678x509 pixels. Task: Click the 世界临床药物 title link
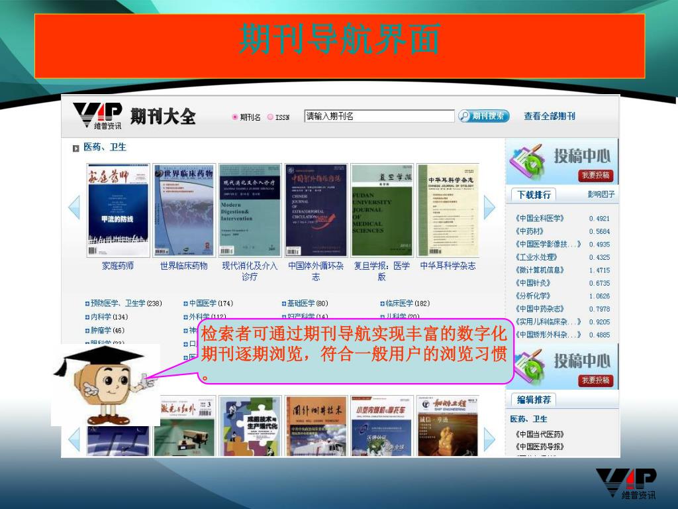(184, 266)
